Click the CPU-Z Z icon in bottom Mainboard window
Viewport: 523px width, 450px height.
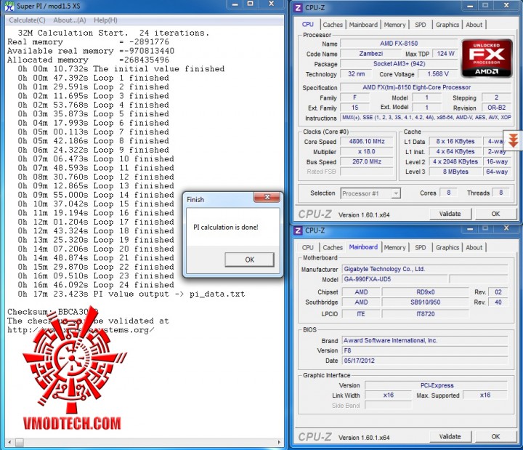298,230
